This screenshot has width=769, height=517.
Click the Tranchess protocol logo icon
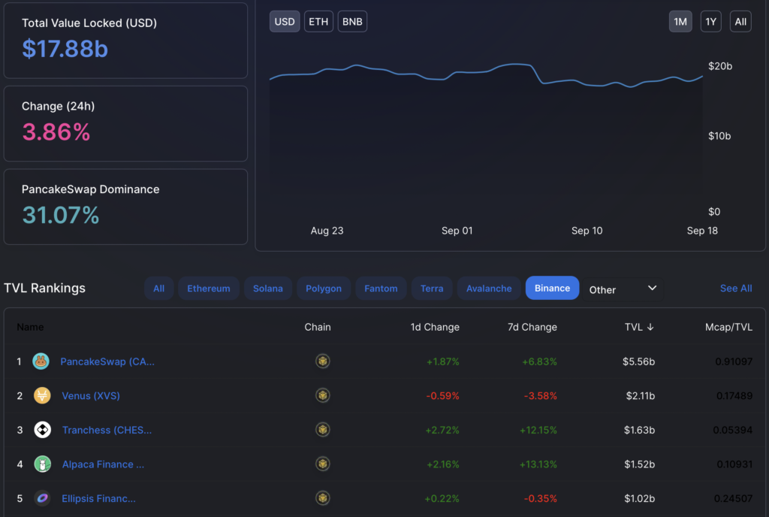[42, 430]
